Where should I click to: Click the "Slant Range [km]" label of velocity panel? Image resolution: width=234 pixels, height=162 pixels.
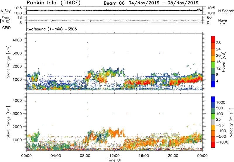point(8,122)
